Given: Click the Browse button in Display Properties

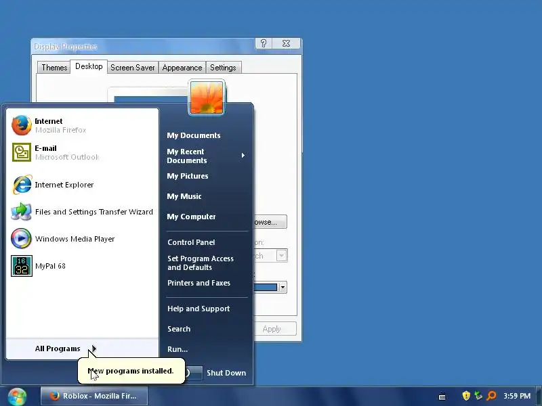Looking at the screenshot, I should pos(270,222).
